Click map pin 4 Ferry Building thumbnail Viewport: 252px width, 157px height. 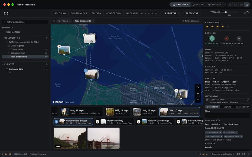pos(182,94)
